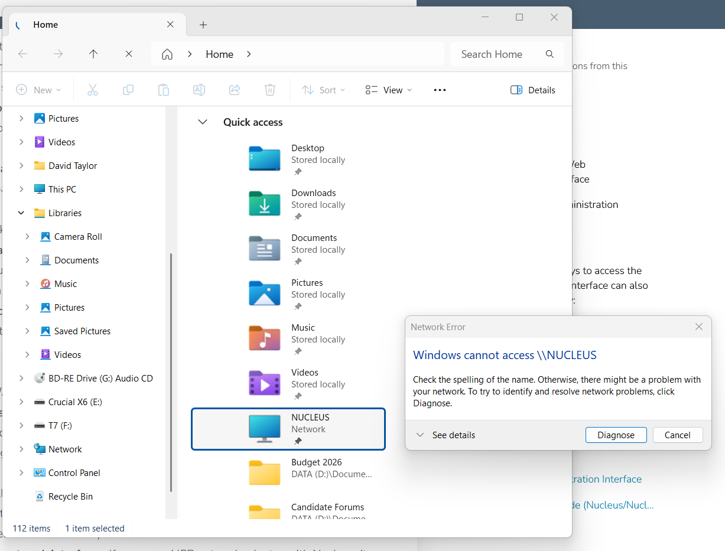
Task: Click the Cut scissors icon in toolbar
Action: 92,90
